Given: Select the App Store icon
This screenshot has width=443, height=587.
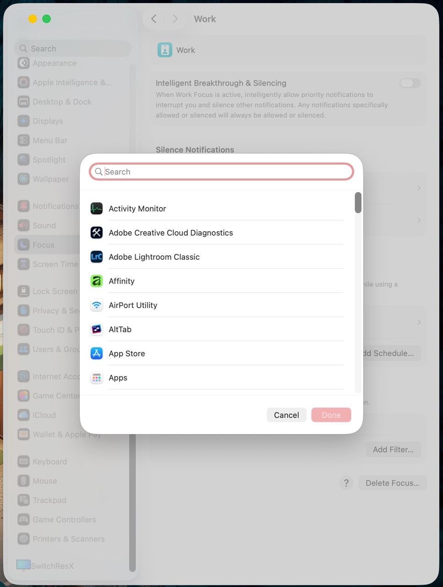Looking at the screenshot, I should 97,354.
